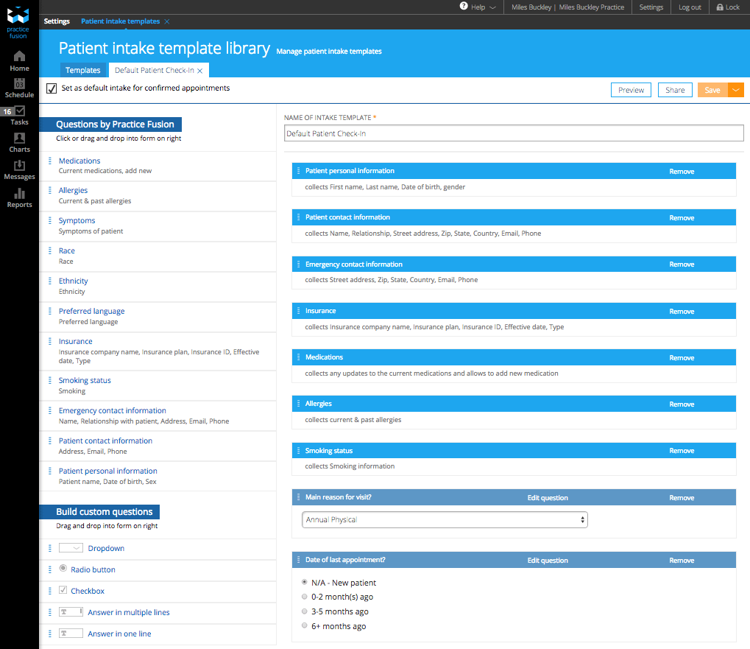Viewport: 750px width, 649px height.
Task: Open the Reports icon in sidebar
Action: (19, 194)
